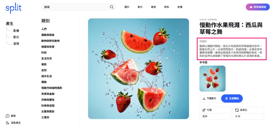
Task: Click the waveform icon on 生成類似
Action: pyautogui.click(x=226, y=98)
